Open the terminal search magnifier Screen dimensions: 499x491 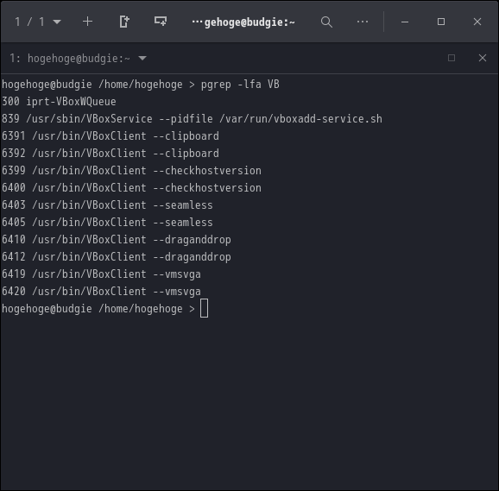click(x=326, y=22)
